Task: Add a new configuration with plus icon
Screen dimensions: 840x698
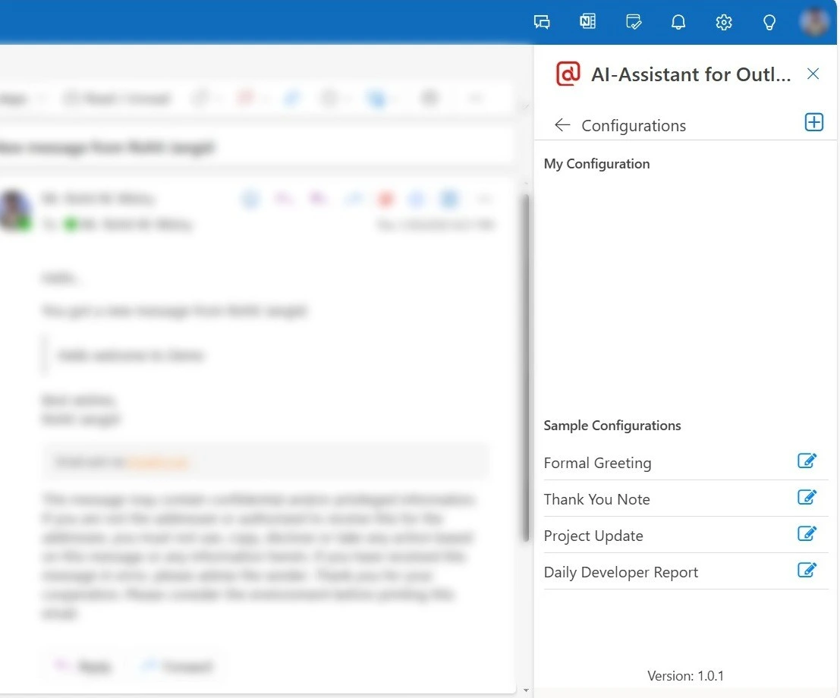Action: [x=813, y=122]
